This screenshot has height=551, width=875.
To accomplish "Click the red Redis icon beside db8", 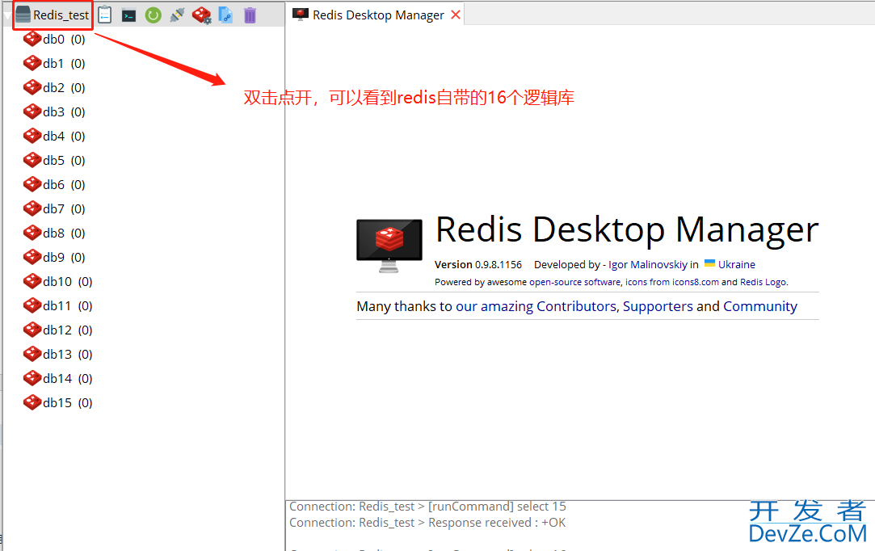I will pos(32,233).
